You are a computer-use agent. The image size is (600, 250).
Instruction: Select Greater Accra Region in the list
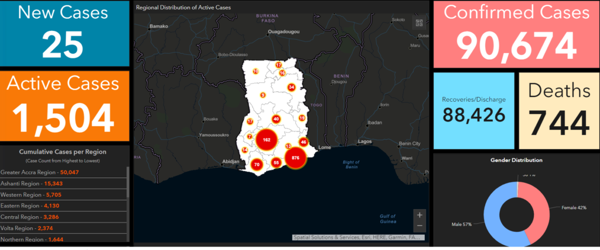click(40, 172)
